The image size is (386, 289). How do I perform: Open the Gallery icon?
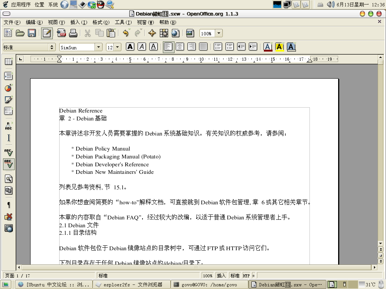(190, 33)
